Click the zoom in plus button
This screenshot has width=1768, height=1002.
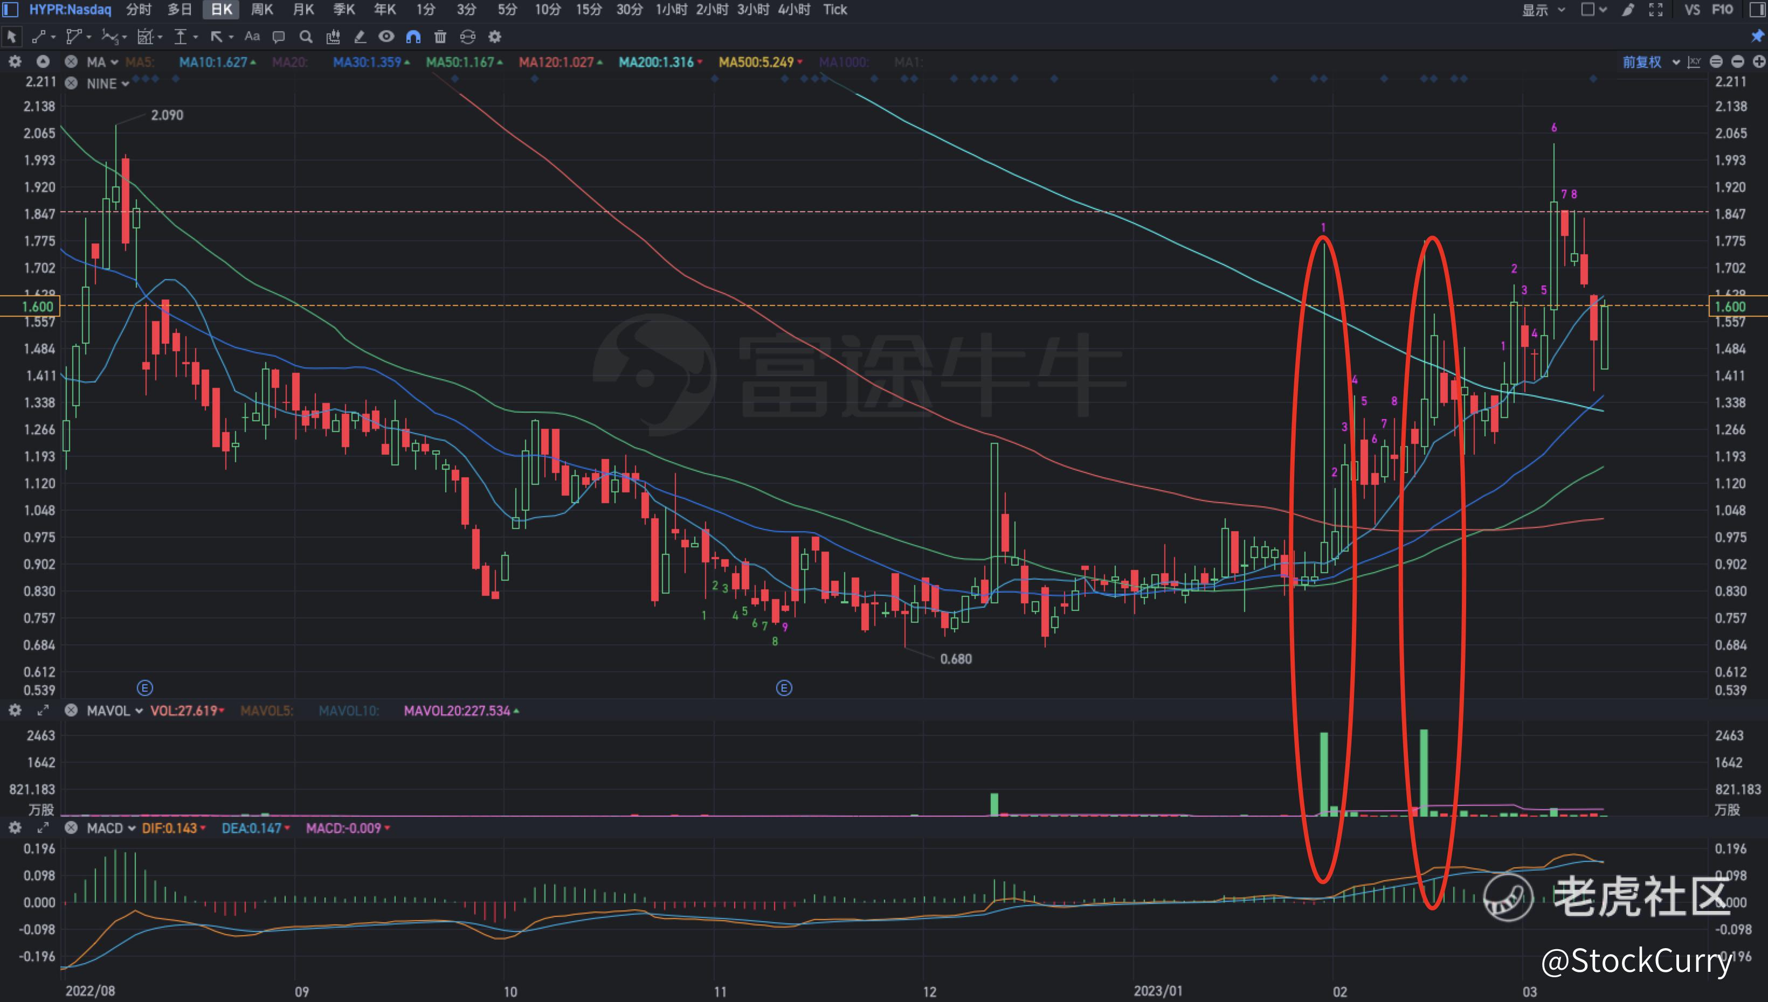[1759, 62]
